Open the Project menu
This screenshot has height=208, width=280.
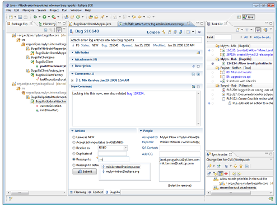tap(54, 10)
